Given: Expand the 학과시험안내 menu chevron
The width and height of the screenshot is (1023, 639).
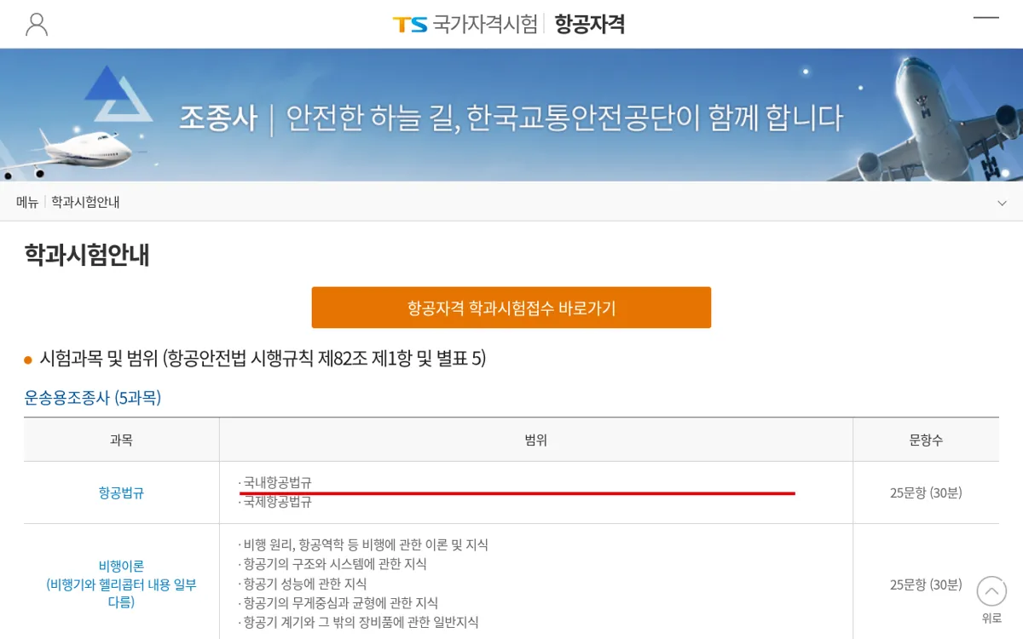Looking at the screenshot, I should pos(1003,203).
